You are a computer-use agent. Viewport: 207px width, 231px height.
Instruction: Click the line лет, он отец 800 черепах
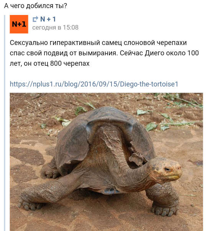50,63
